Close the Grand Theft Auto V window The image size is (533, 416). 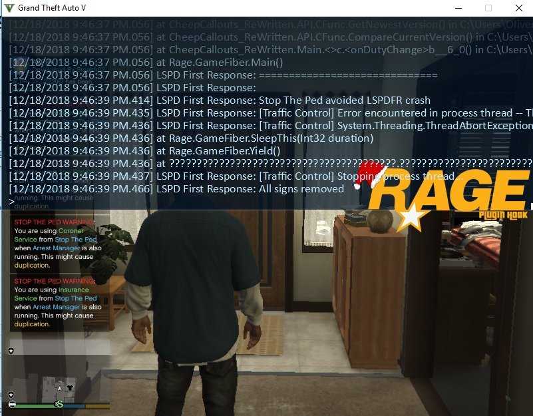(x=519, y=8)
